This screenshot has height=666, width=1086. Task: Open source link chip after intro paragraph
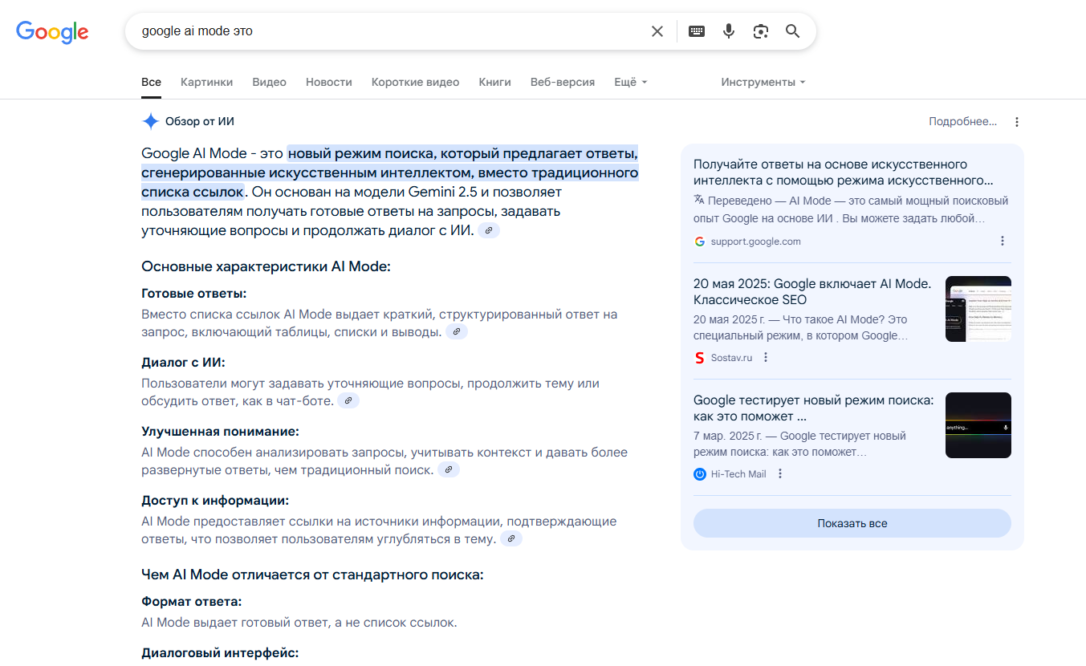489,230
